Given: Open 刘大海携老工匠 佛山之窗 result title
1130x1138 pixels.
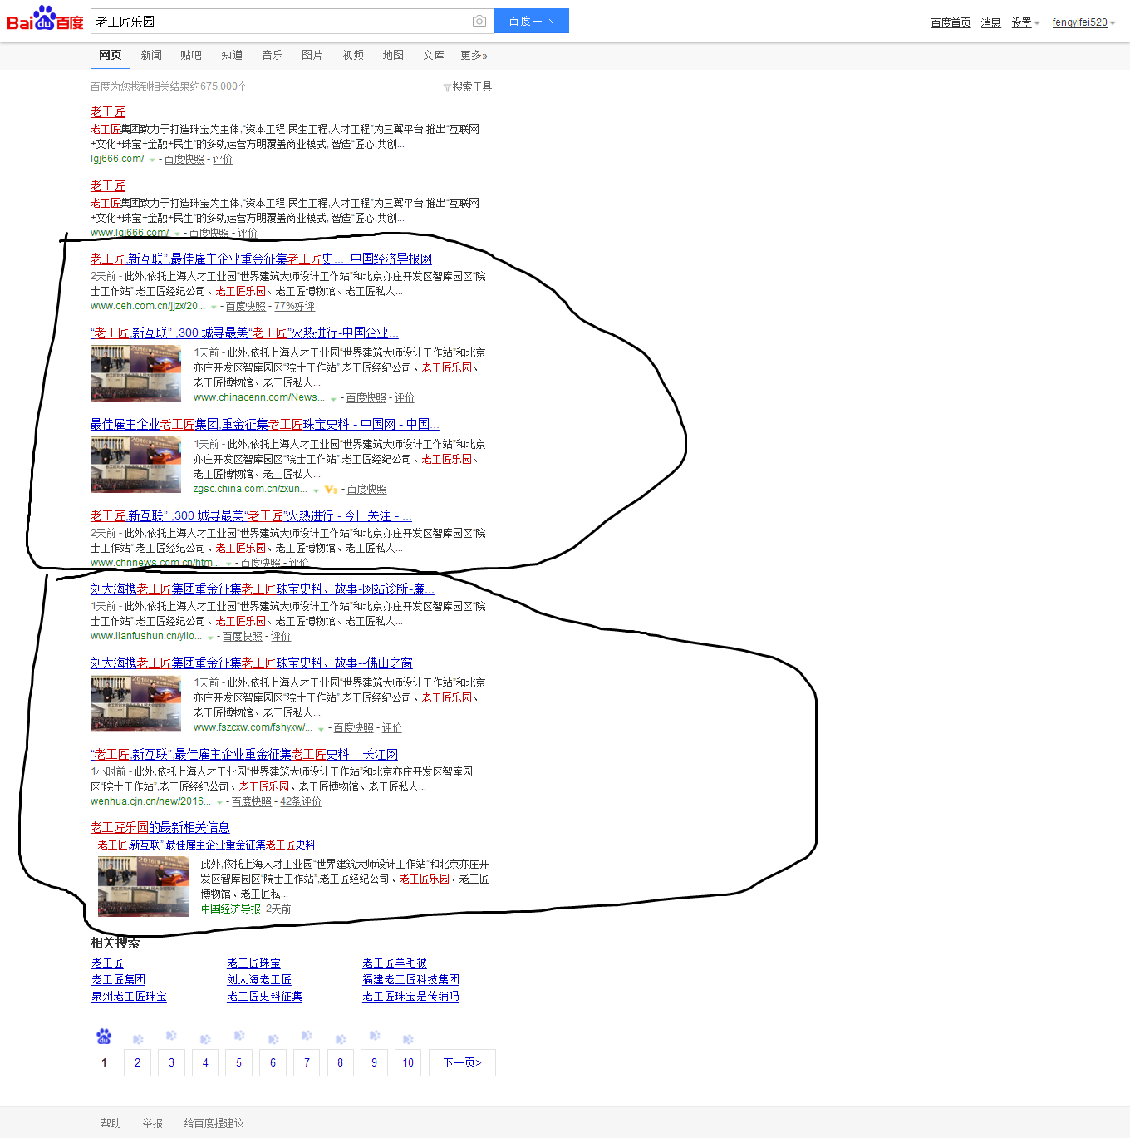Looking at the screenshot, I should 251,663.
